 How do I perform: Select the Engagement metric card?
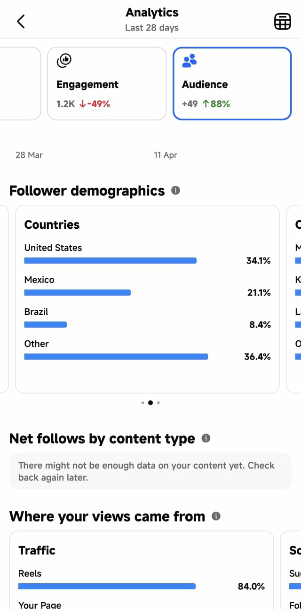coord(107,84)
